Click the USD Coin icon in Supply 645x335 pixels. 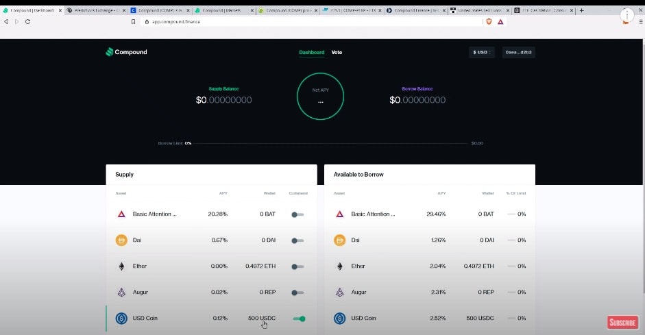pyautogui.click(x=121, y=318)
